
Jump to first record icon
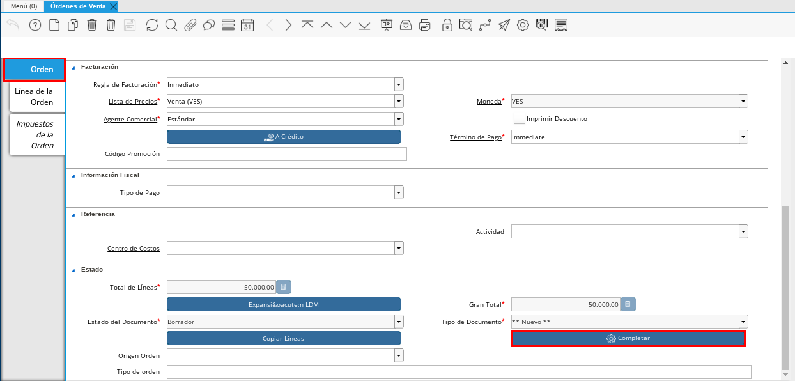coord(307,25)
